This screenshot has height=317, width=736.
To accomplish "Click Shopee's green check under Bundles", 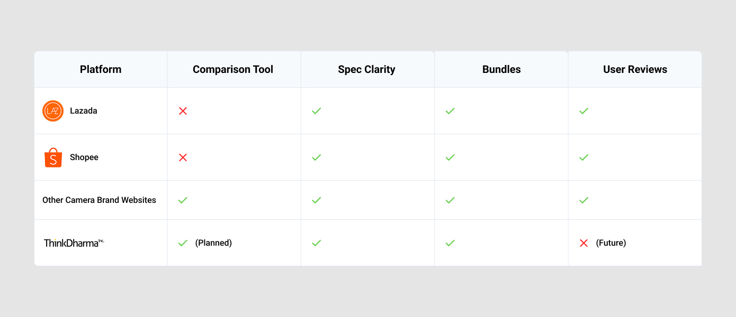I will click(x=450, y=157).
